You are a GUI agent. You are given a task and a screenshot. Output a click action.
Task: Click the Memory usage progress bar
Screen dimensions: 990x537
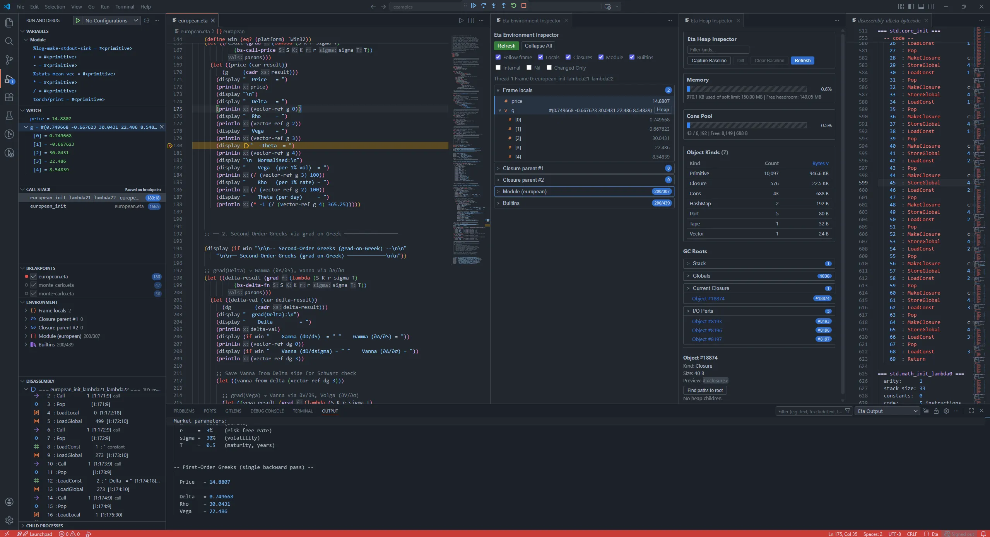click(747, 89)
